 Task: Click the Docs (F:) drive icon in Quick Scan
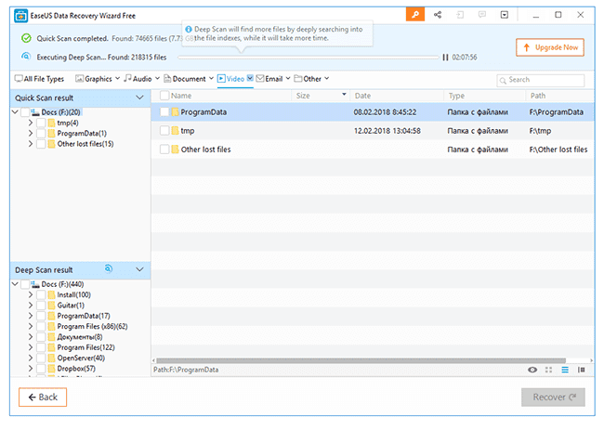pos(35,112)
